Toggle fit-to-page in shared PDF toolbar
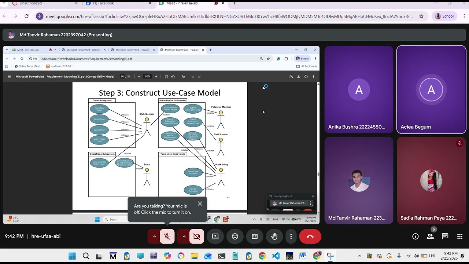The height and width of the screenshot is (264, 469). pyautogui.click(x=166, y=77)
